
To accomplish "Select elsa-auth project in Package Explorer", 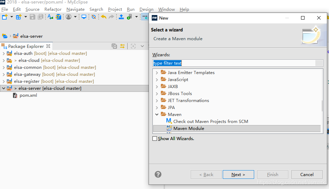I will point(50,53).
